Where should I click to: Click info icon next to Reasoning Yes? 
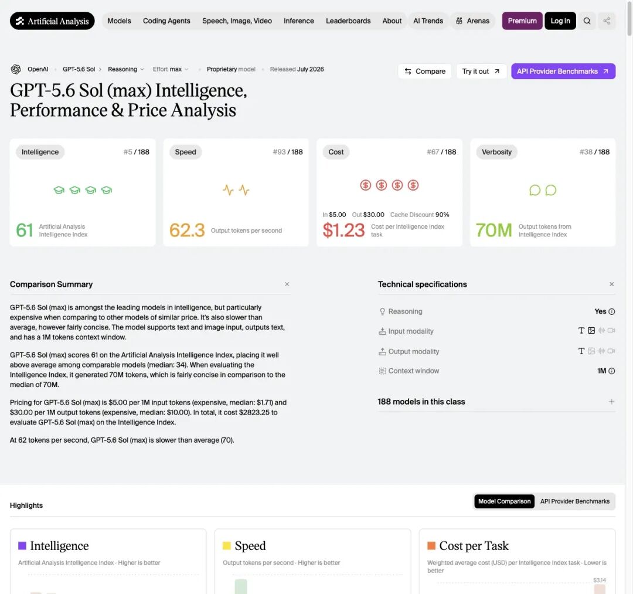click(x=611, y=312)
